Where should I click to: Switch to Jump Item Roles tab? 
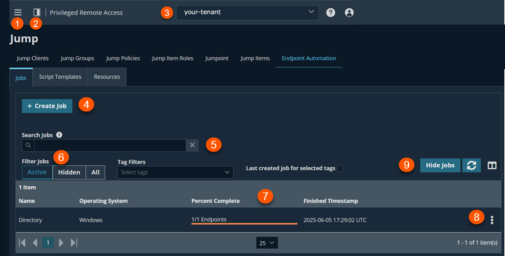[173, 58]
